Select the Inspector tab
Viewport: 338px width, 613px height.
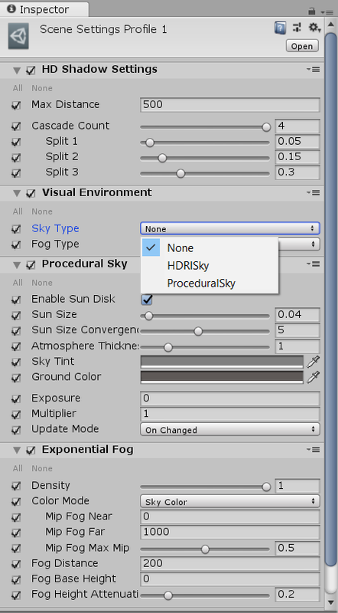click(x=44, y=9)
